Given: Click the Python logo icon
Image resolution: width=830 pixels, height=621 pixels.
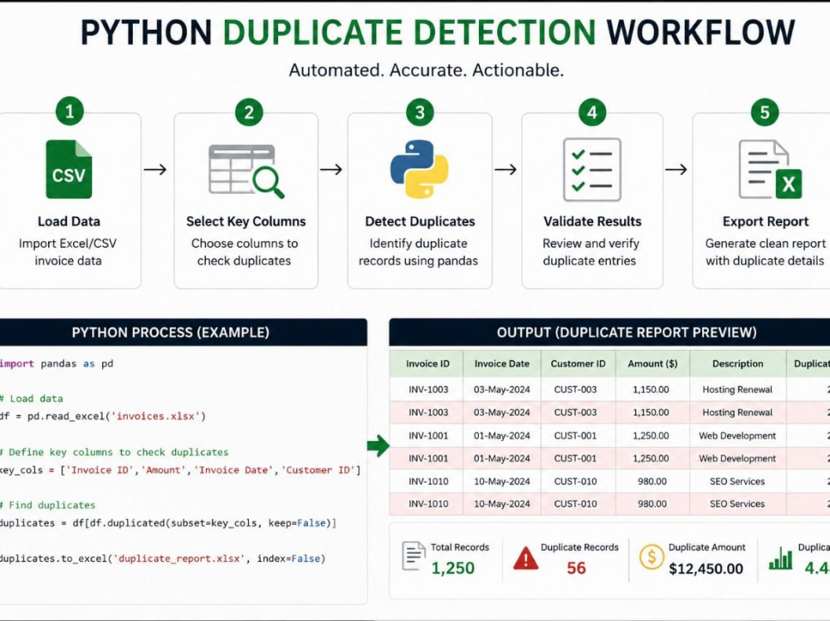Looking at the screenshot, I should pos(419,169).
